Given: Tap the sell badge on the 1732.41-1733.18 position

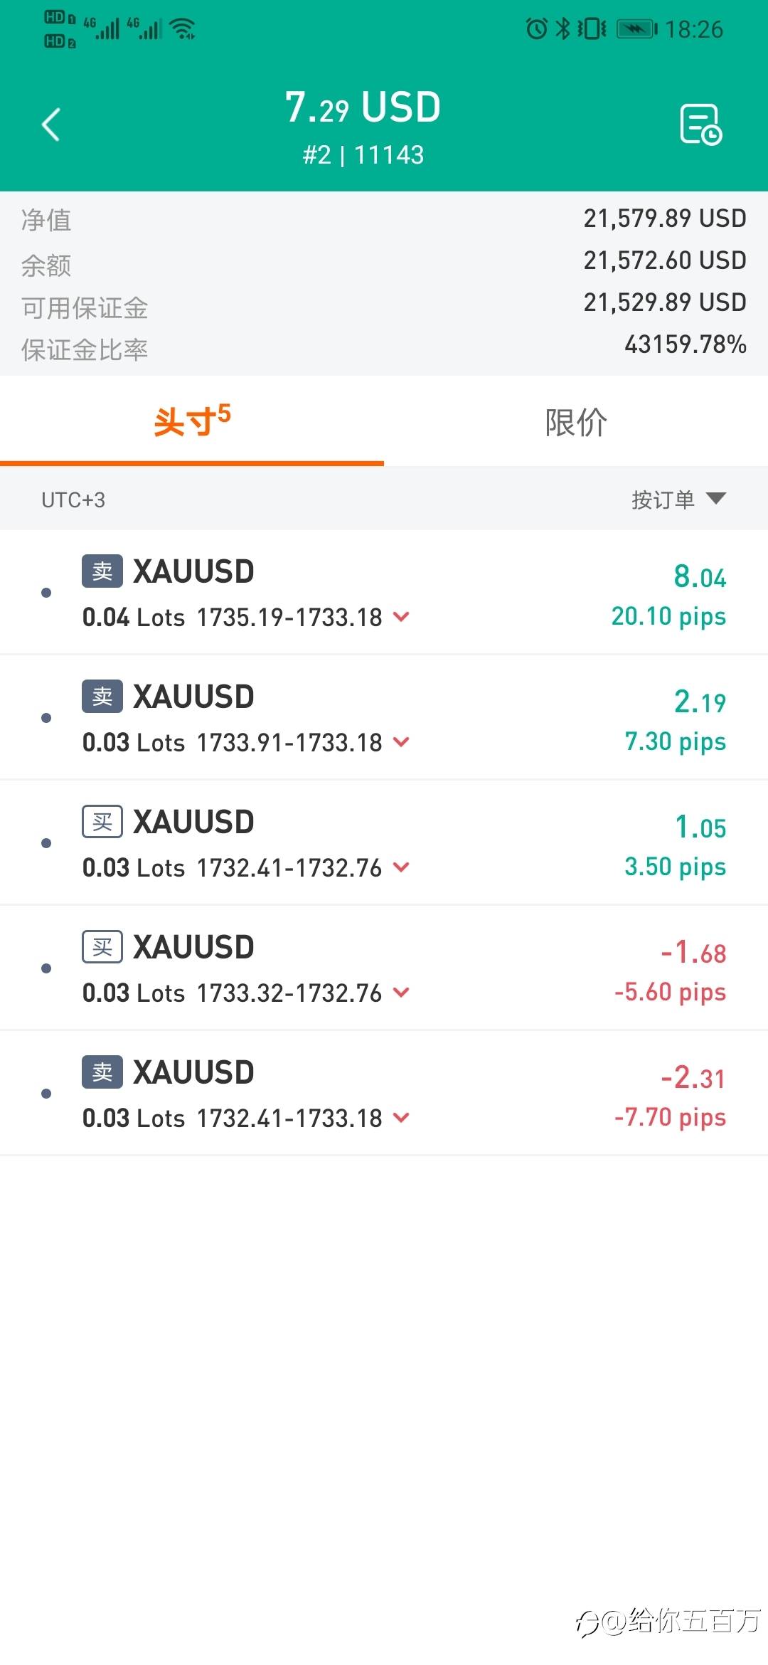Looking at the screenshot, I should tap(102, 1072).
